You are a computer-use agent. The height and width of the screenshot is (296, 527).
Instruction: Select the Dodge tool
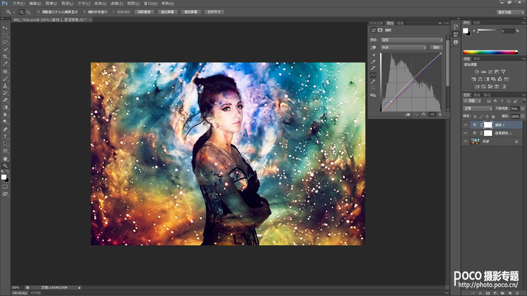[x=5, y=121]
